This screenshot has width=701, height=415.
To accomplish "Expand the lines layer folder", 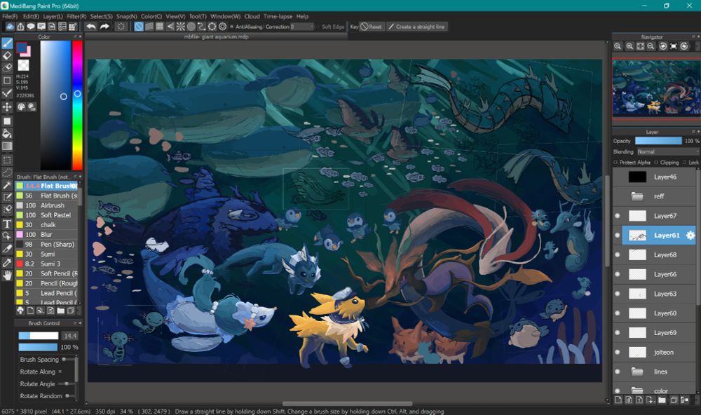I will (x=637, y=372).
